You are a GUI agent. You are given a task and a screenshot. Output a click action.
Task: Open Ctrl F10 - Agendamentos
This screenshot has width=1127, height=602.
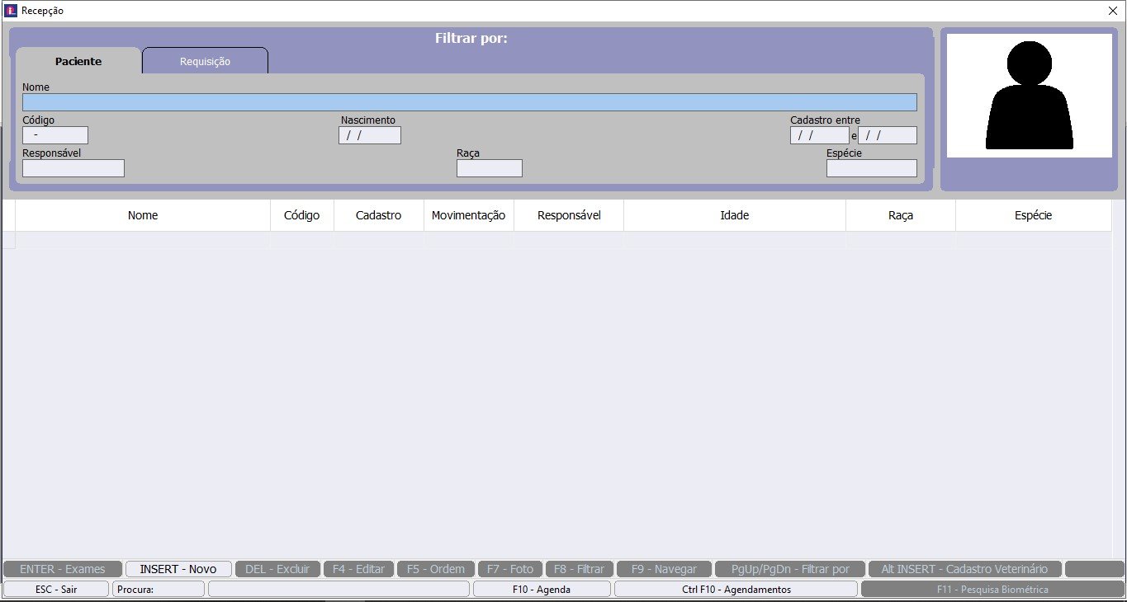(x=736, y=590)
